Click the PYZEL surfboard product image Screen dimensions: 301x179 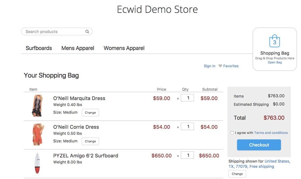[x=37, y=163]
